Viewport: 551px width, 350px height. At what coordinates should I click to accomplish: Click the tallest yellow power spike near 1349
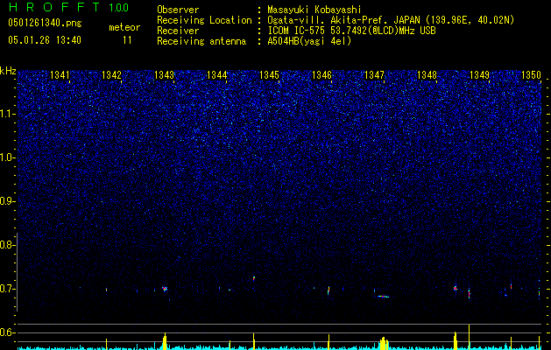[x=470, y=337]
